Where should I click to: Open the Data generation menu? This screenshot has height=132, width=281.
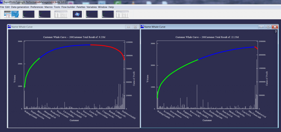click(20, 7)
